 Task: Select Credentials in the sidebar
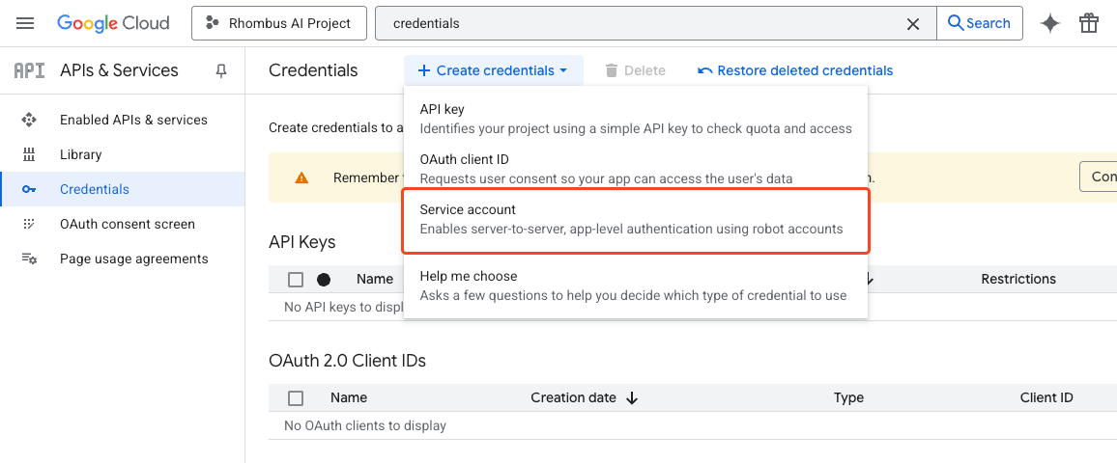(x=123, y=189)
